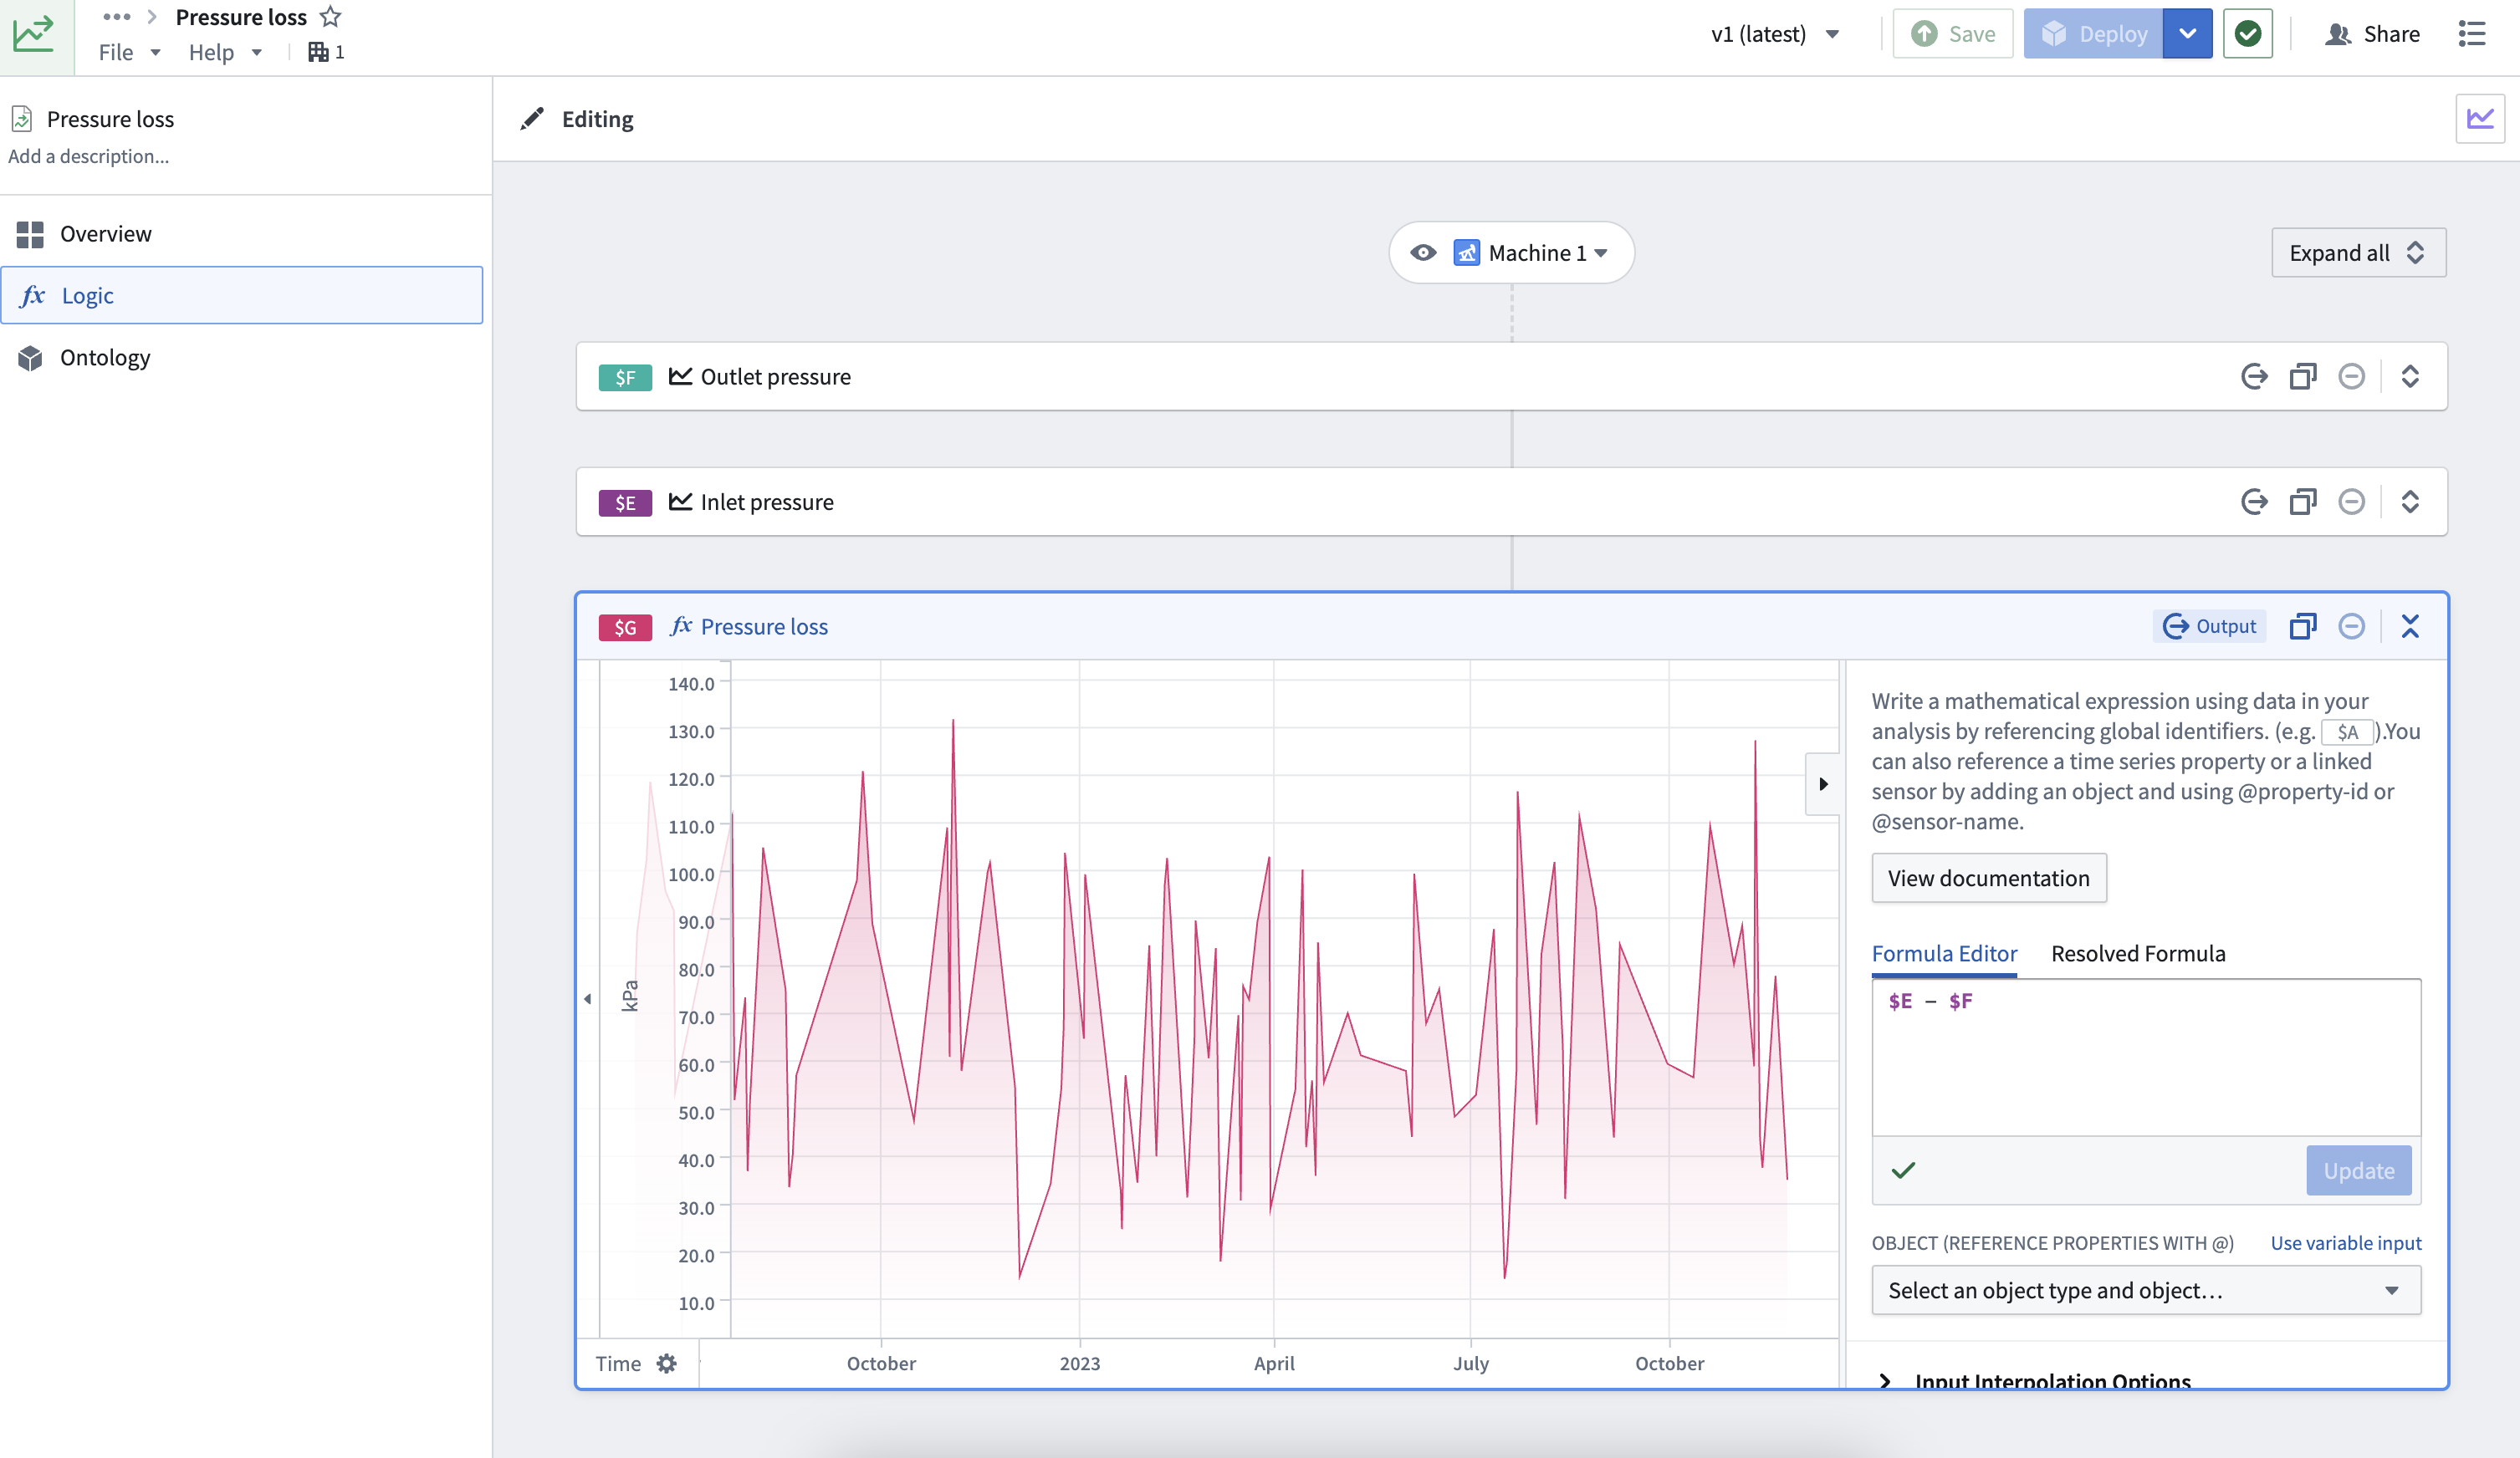The height and width of the screenshot is (1458, 2520).
Task: Open the chart view icon at top right
Action: (2480, 119)
